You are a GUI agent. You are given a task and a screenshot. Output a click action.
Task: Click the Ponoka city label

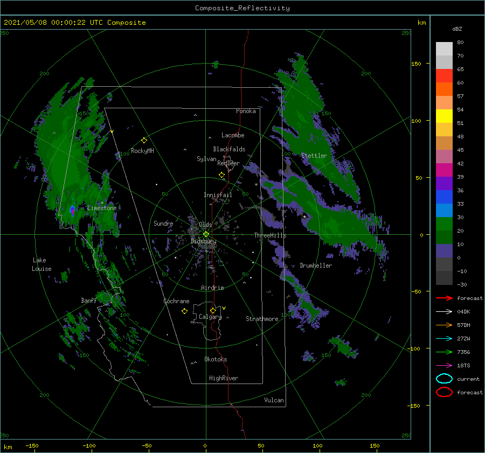click(x=246, y=111)
